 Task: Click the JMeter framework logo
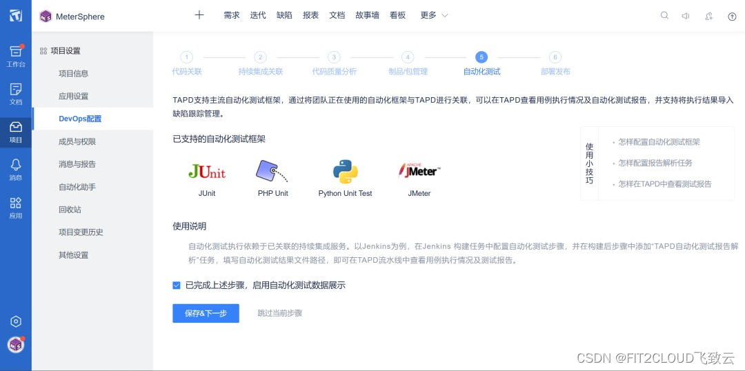419,171
